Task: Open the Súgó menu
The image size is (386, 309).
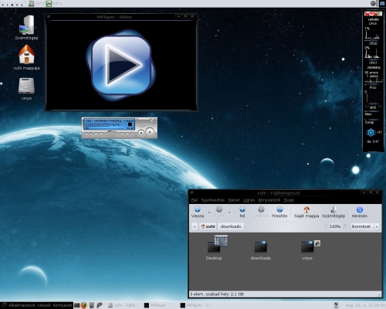Action: pos(289,200)
